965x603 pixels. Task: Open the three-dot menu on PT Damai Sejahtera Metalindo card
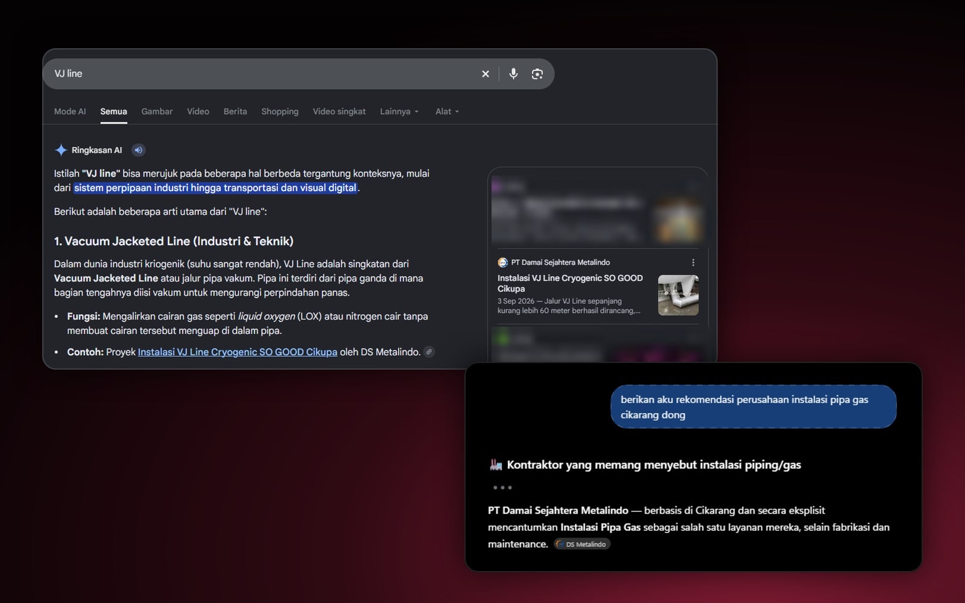pyautogui.click(x=693, y=262)
